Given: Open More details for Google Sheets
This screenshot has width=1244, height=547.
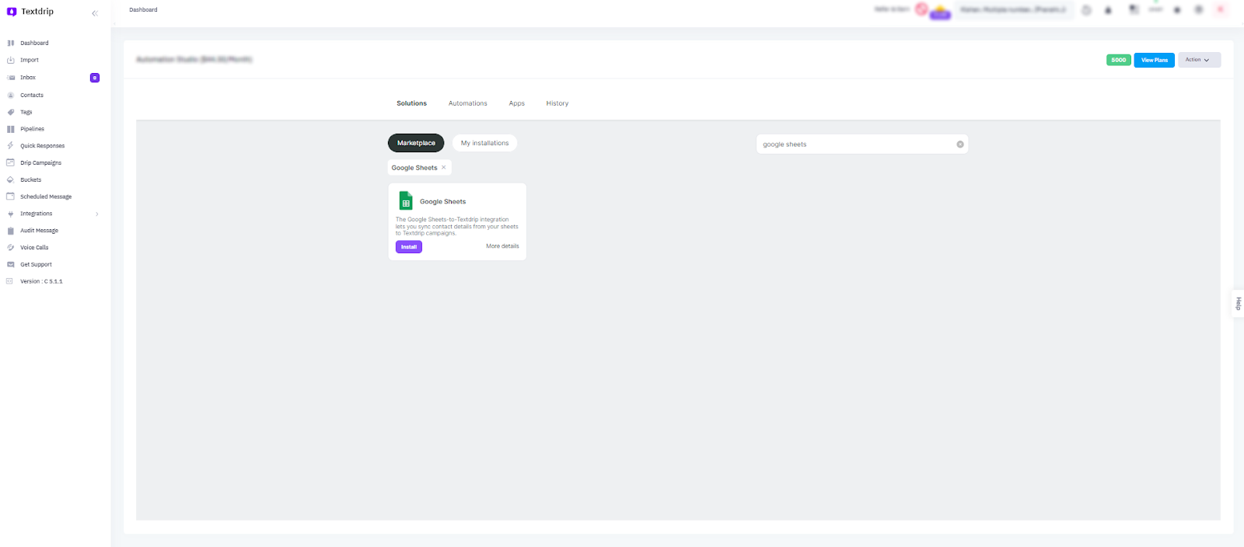Looking at the screenshot, I should click(x=502, y=246).
